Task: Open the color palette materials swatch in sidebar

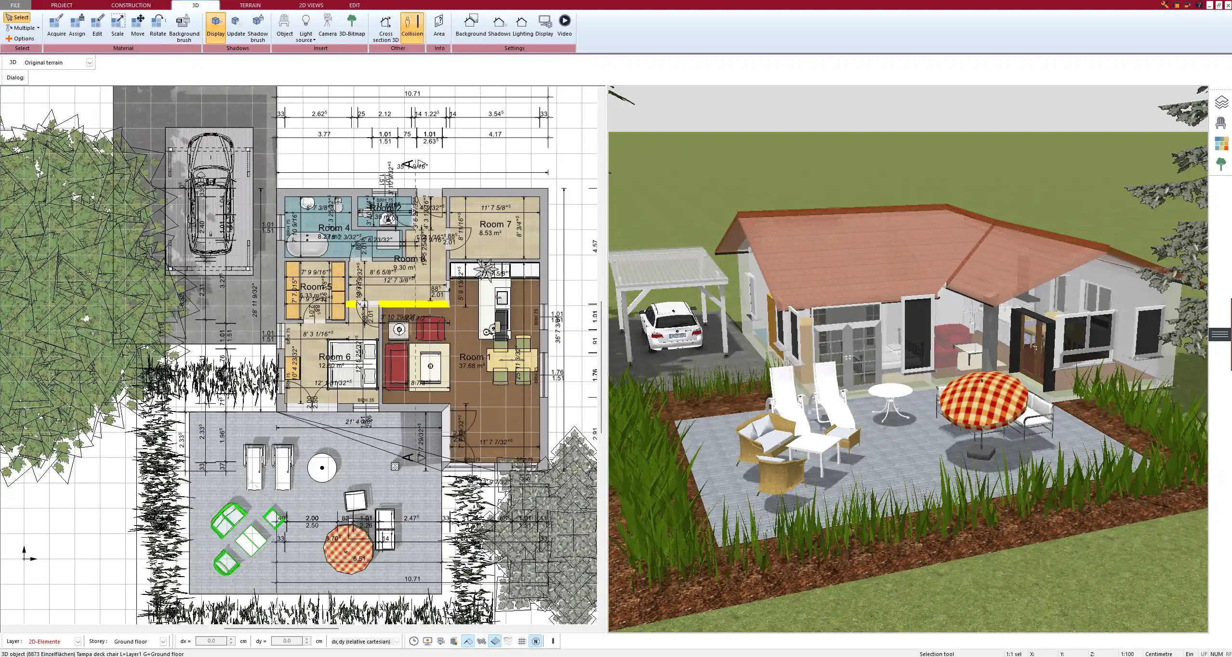Action: 1221,143
